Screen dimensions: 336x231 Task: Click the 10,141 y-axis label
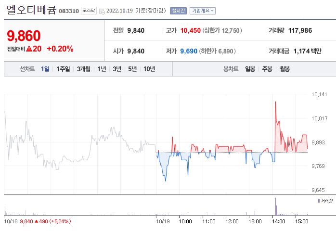click(x=319, y=94)
